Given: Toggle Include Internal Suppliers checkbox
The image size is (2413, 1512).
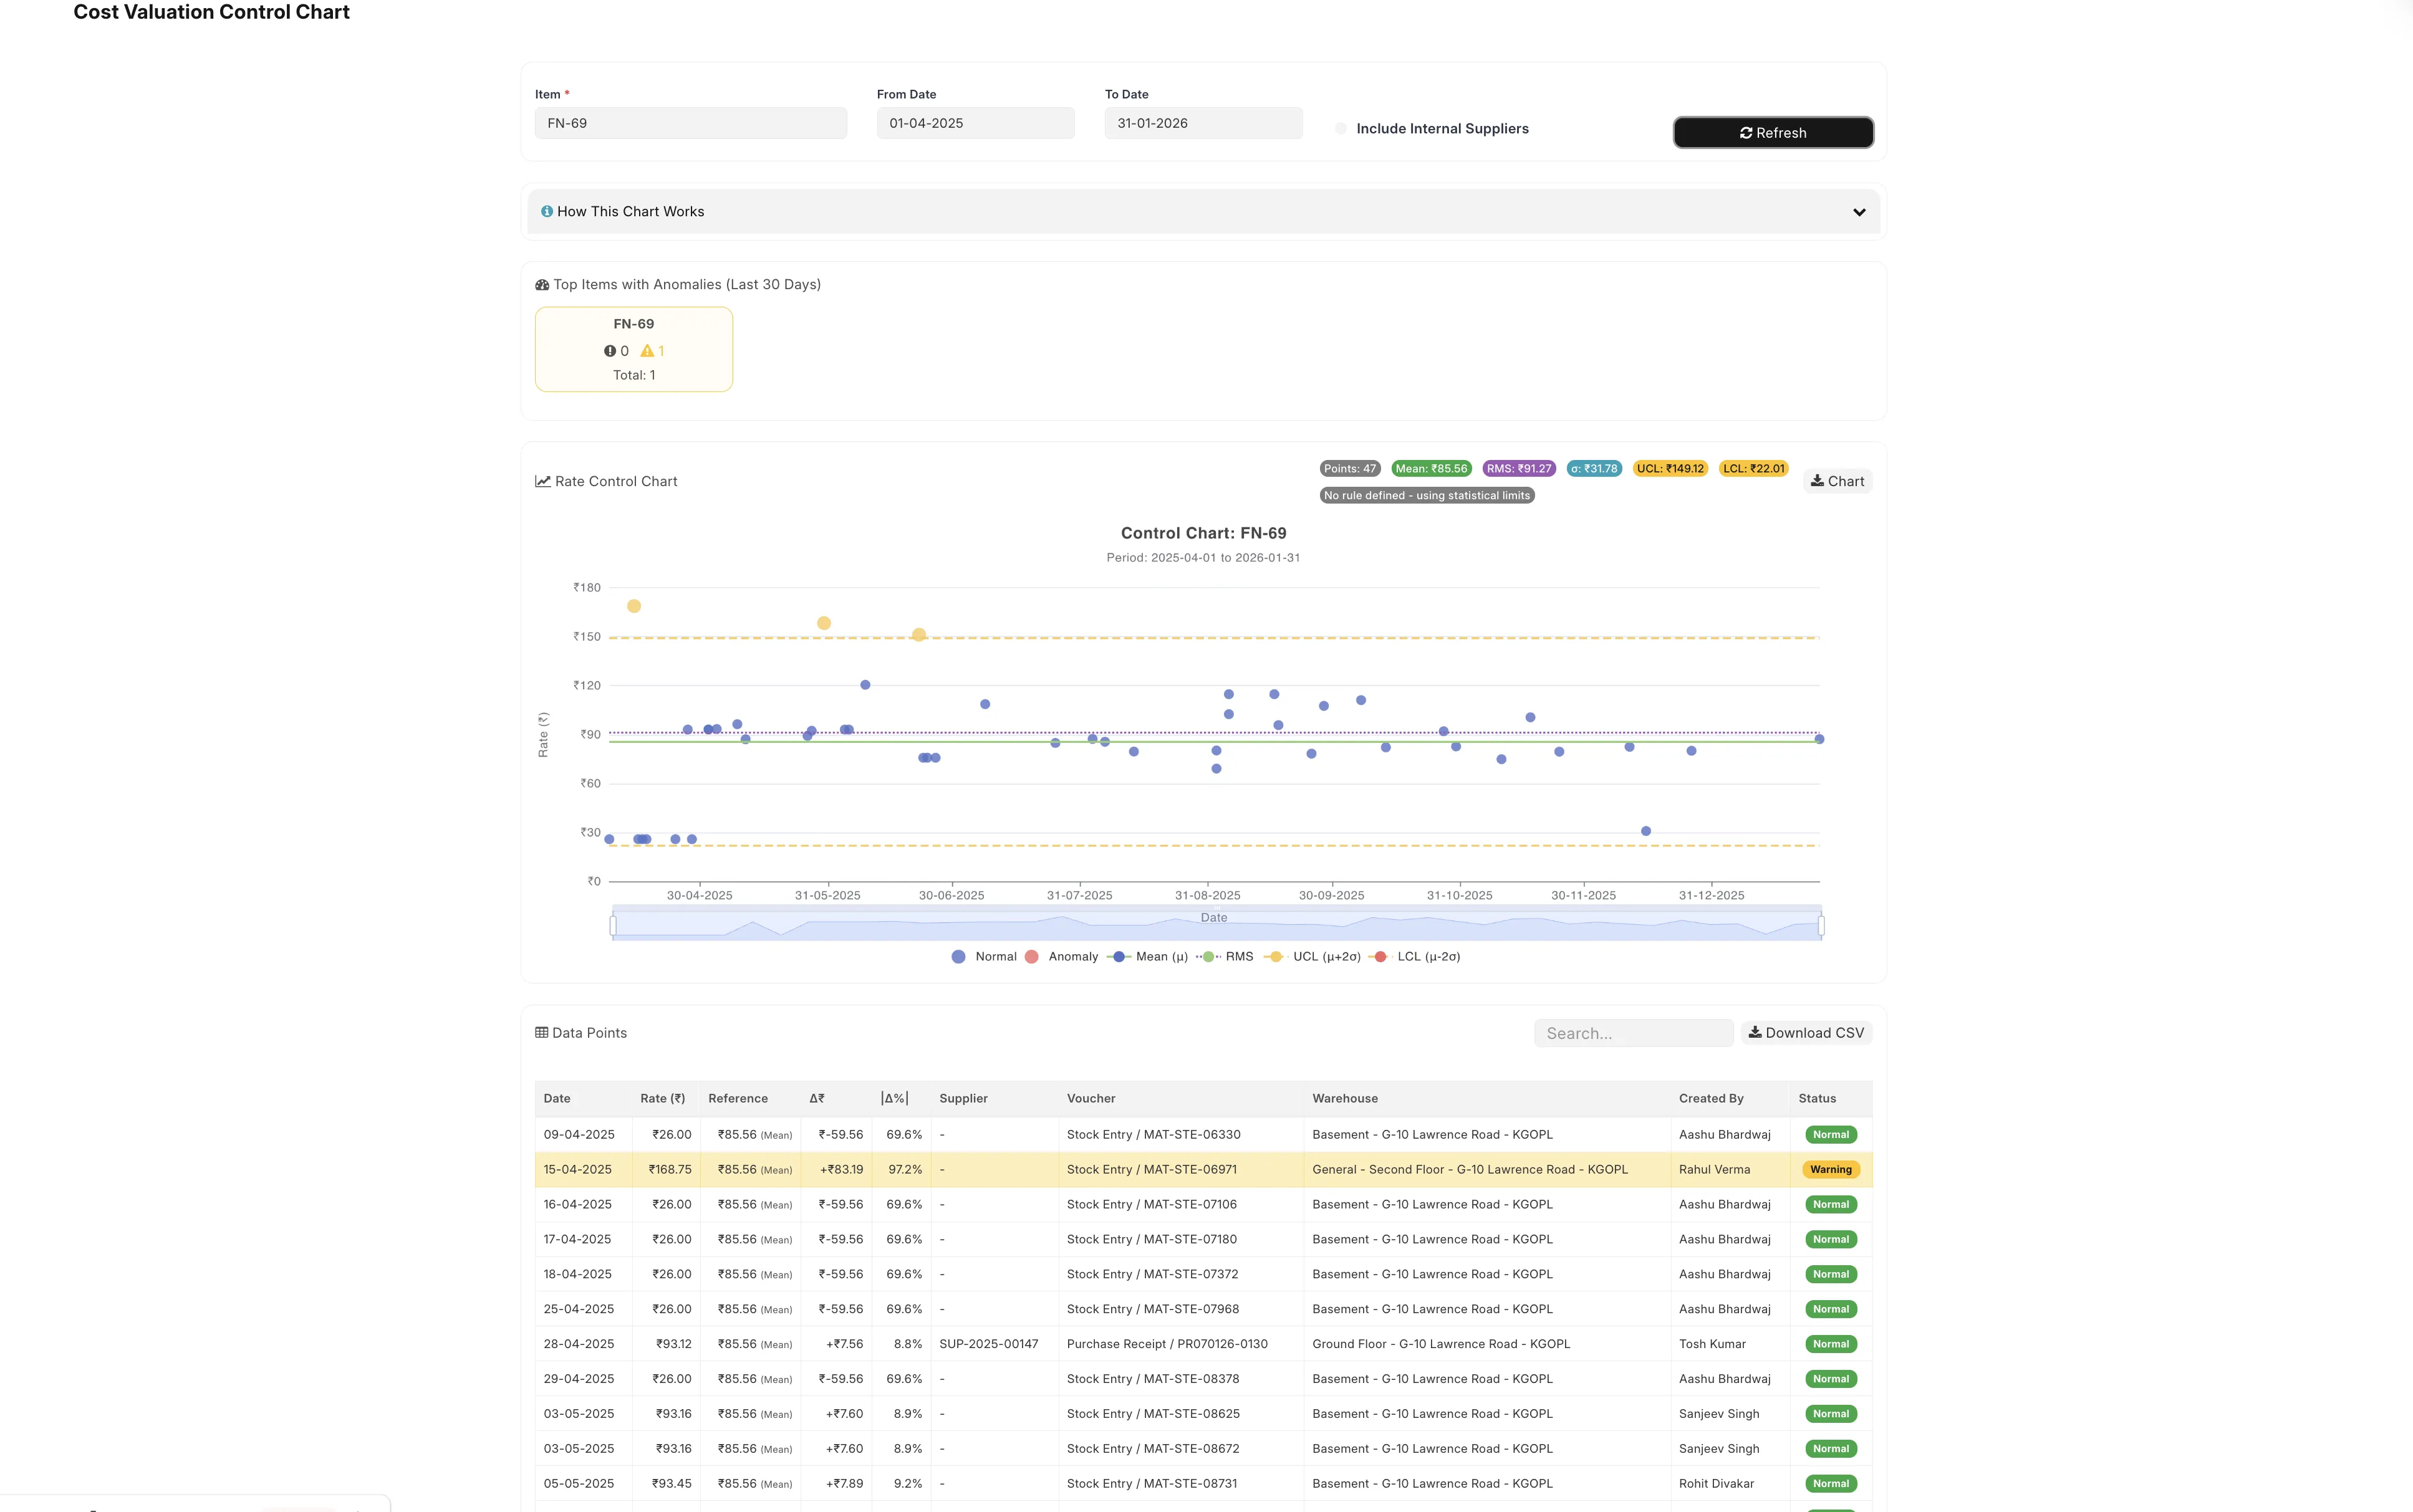Looking at the screenshot, I should [1341, 128].
